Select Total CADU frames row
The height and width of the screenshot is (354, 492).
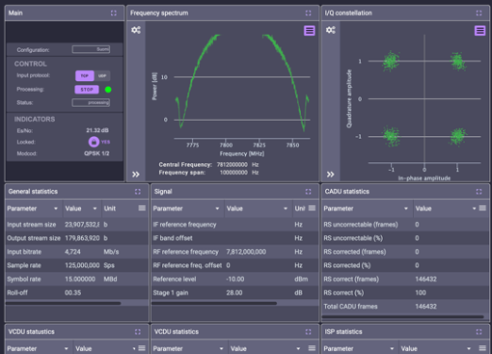(405, 307)
